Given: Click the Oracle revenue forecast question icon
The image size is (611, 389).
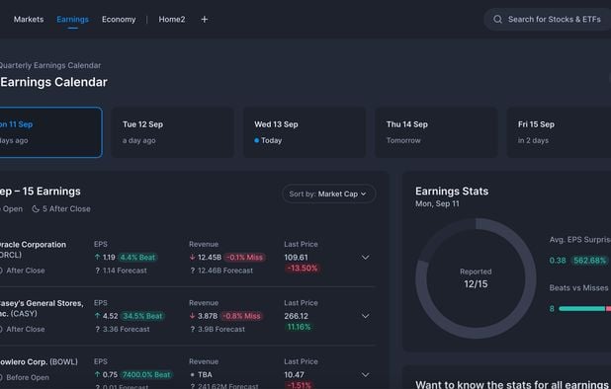Looking at the screenshot, I should 193,271.
